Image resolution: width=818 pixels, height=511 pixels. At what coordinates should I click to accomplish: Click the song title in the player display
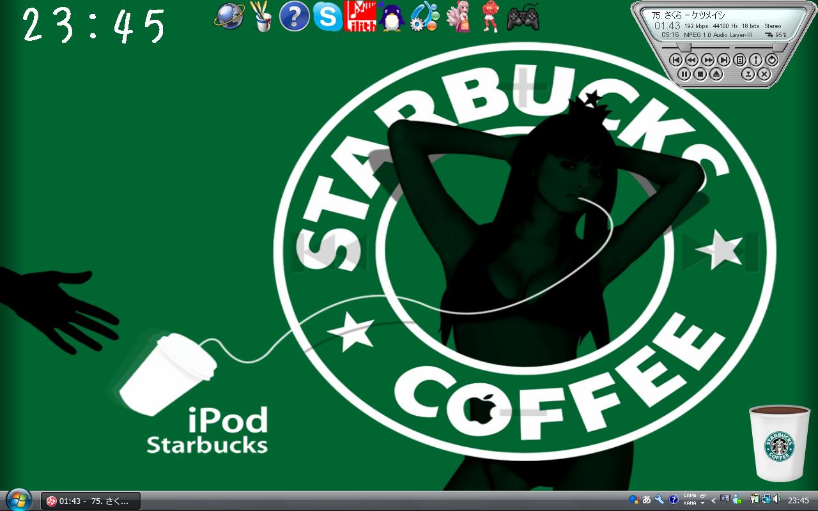pos(688,15)
